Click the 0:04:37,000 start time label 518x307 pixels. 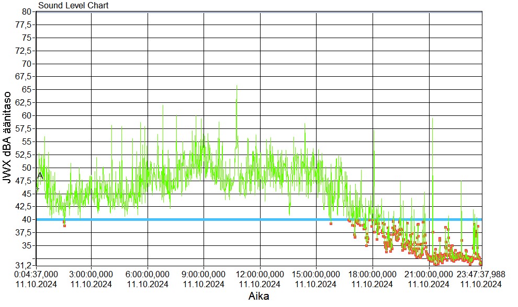[38, 274]
